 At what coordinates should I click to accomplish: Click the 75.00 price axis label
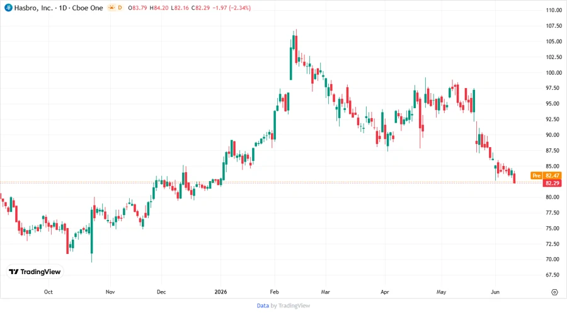coord(554,228)
